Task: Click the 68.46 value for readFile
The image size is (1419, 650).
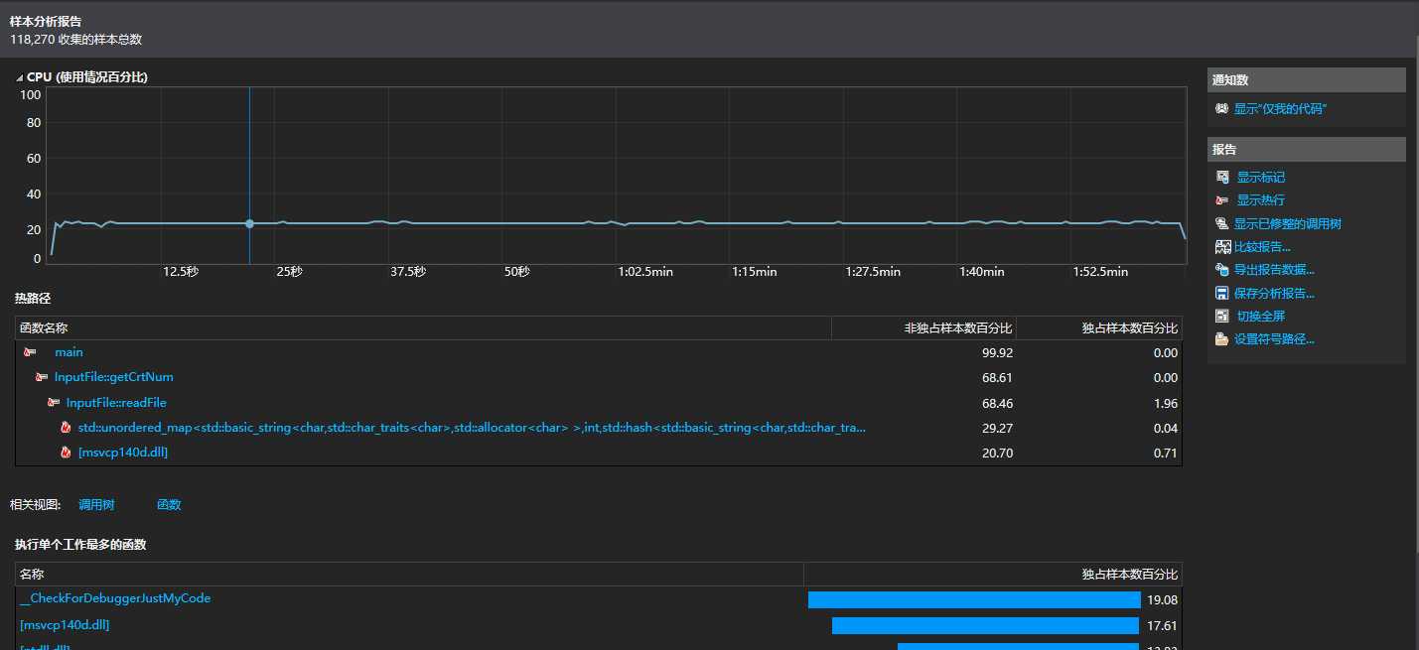Action: click(995, 404)
